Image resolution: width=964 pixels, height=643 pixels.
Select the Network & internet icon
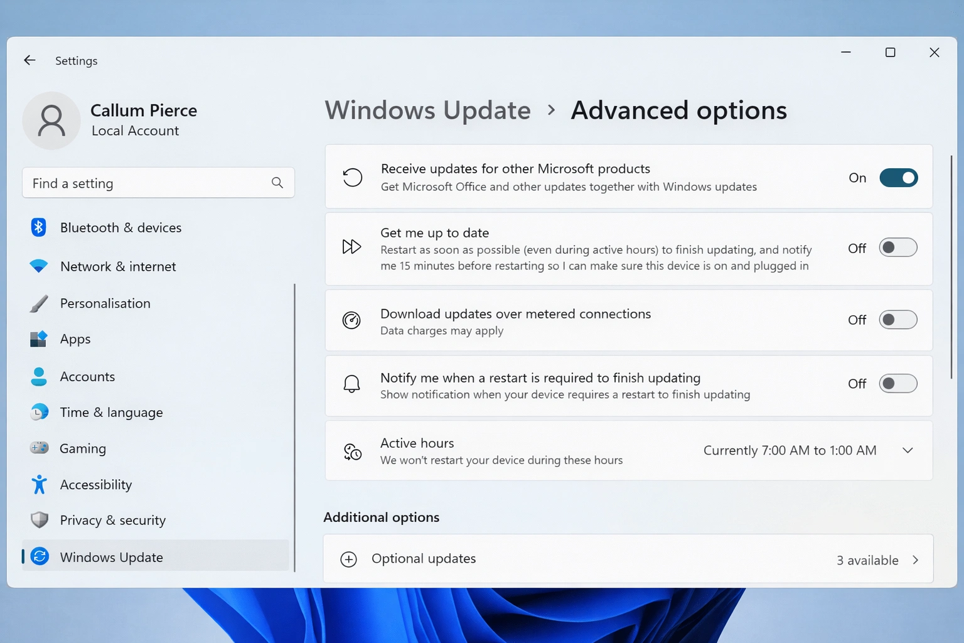coord(39,266)
